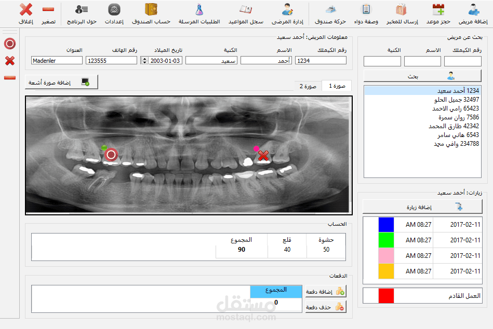This screenshot has width=493, height=329.
Task: Click birth date spinner up arrow
Action: 144,59
